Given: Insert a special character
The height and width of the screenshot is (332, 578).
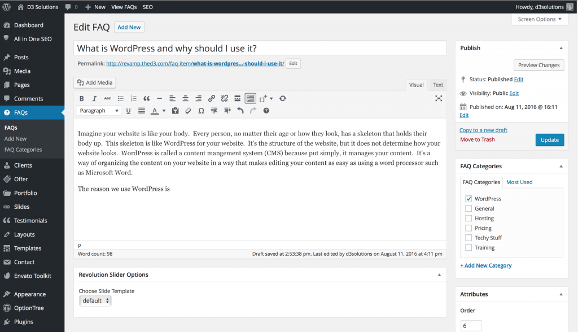Looking at the screenshot, I should tap(202, 111).
